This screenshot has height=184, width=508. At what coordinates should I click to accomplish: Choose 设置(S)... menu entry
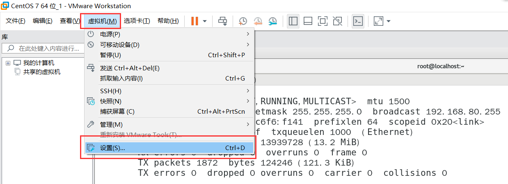click(x=169, y=148)
